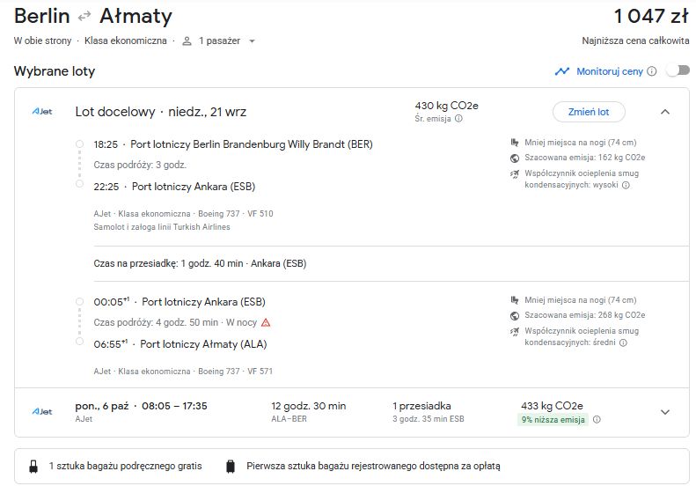Click the Monitoruj ceny link
The image size is (696, 486).
coord(610,71)
